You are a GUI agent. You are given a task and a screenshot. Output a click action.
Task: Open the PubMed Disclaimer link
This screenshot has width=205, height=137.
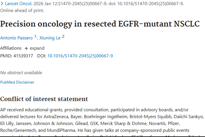[x=17, y=82]
